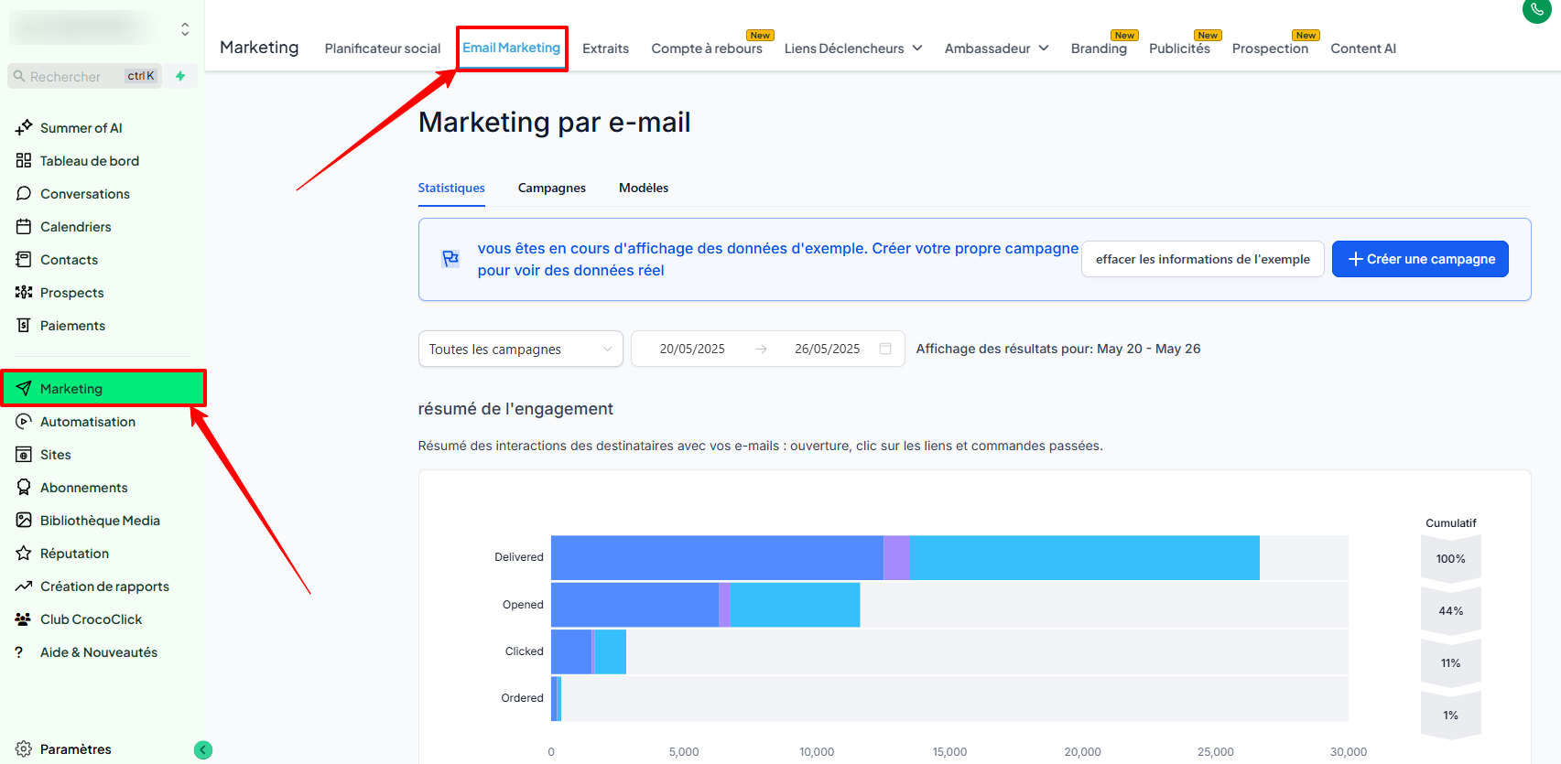Expand the Toutes les campagnes dropdown
This screenshot has width=1561, height=764.
pos(521,349)
